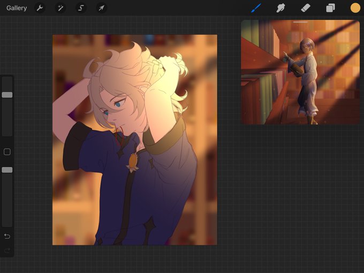Undo the last stroke

[x=7, y=236]
